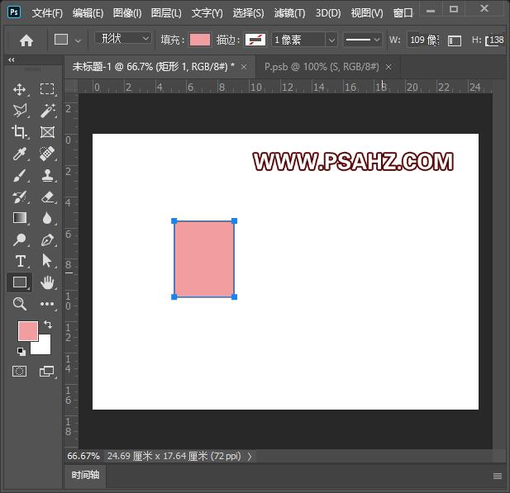Close the P.psb document tab
Viewport: 510px width, 493px height.
coord(388,67)
